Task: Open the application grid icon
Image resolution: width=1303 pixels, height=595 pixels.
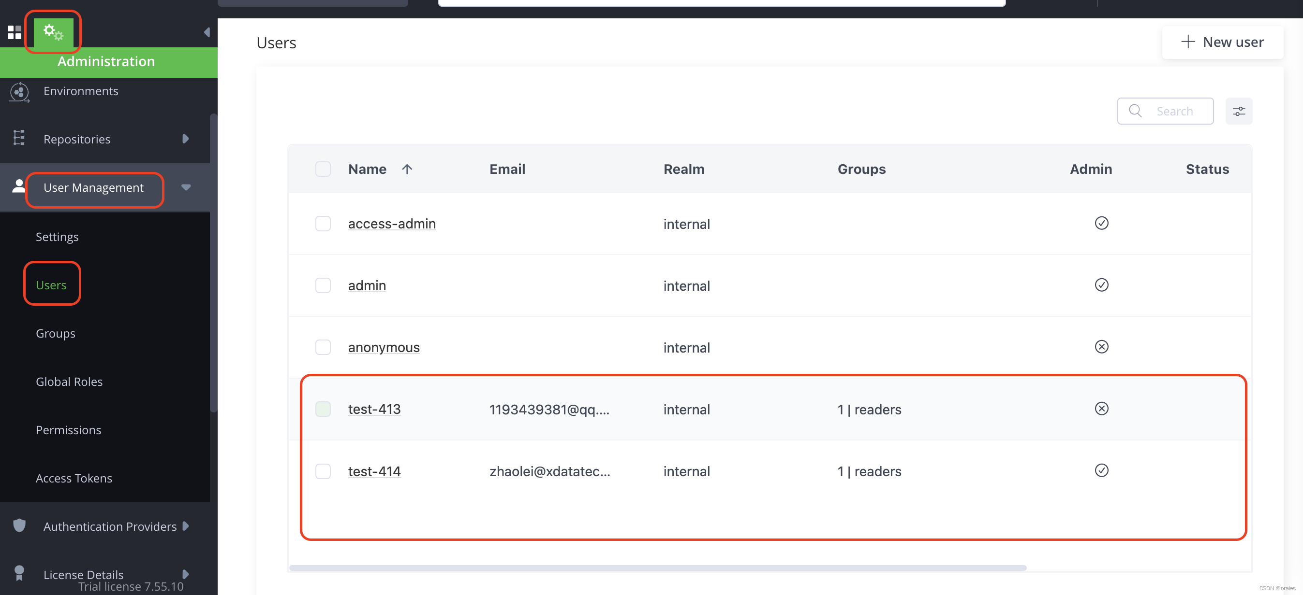Action: click(x=14, y=32)
